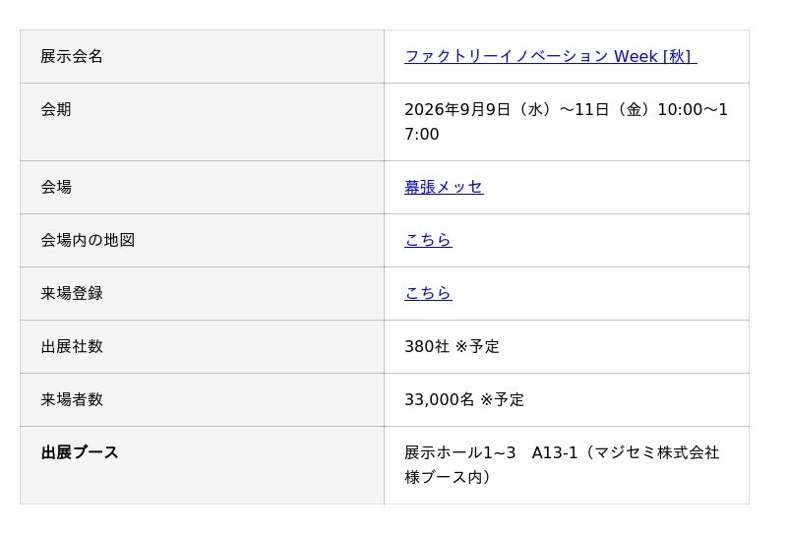Select the 出展社数 label cell
787x534 pixels.
202,346
